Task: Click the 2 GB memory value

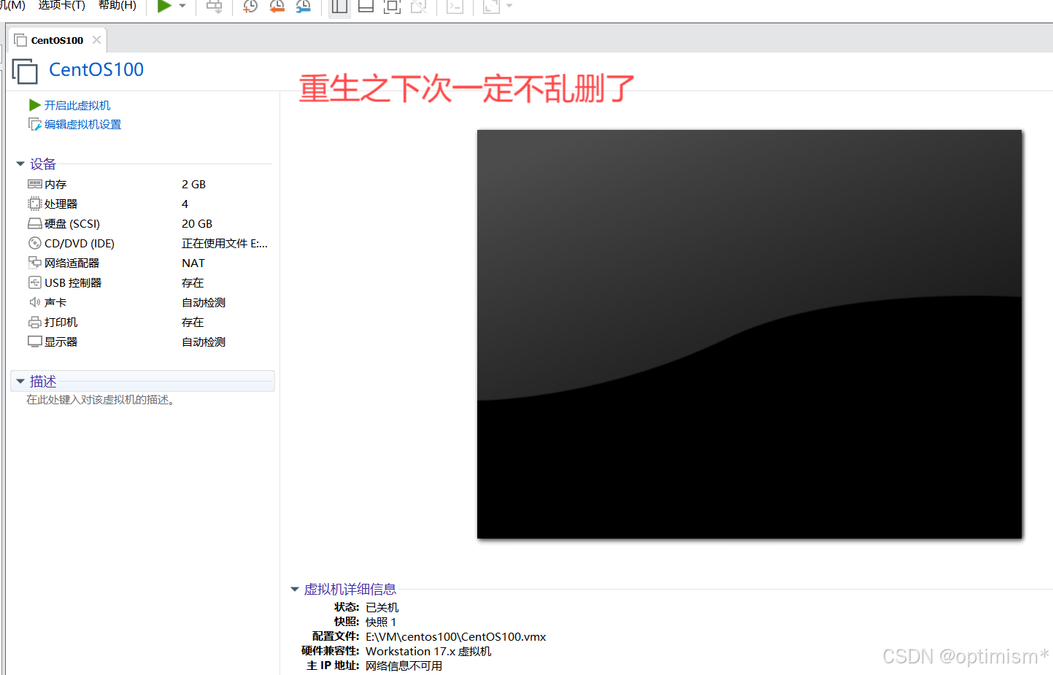Action: 194,185
